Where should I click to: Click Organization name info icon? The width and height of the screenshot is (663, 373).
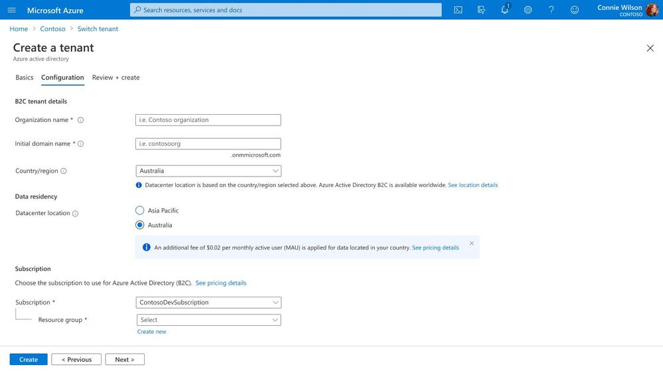(x=80, y=120)
